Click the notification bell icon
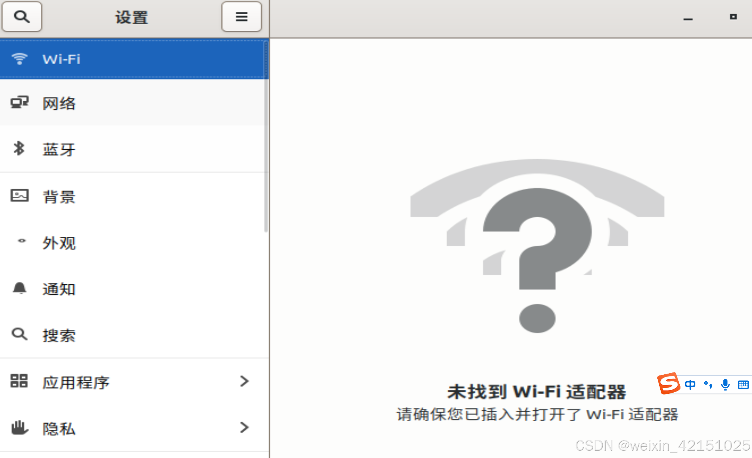 tap(19, 288)
